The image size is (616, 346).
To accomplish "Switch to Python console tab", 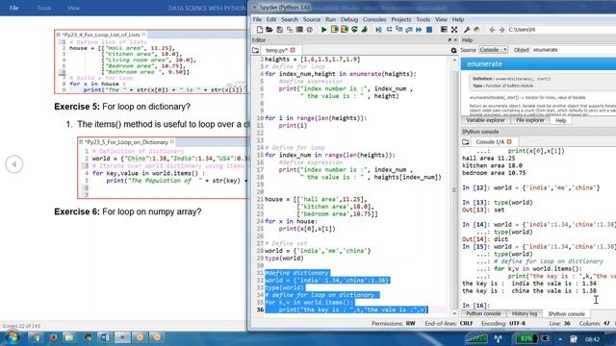I will [483, 314].
